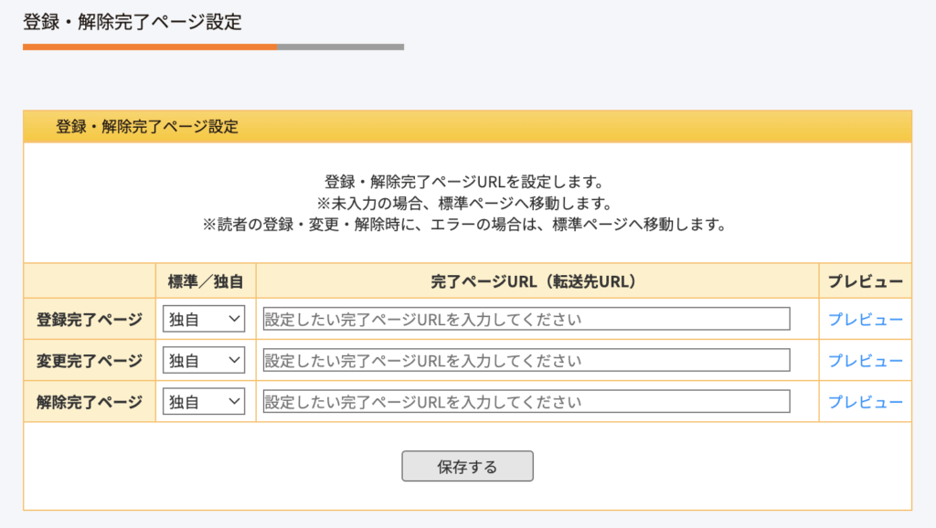This screenshot has width=936, height=528.
Task: Select the 登録完了ページ row label
Action: pos(90,319)
